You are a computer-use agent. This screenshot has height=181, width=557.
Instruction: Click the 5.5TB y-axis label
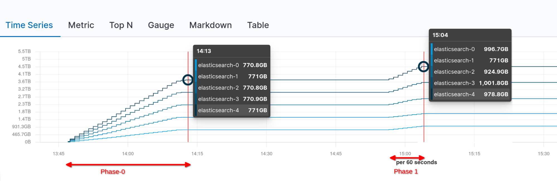[x=24, y=51]
